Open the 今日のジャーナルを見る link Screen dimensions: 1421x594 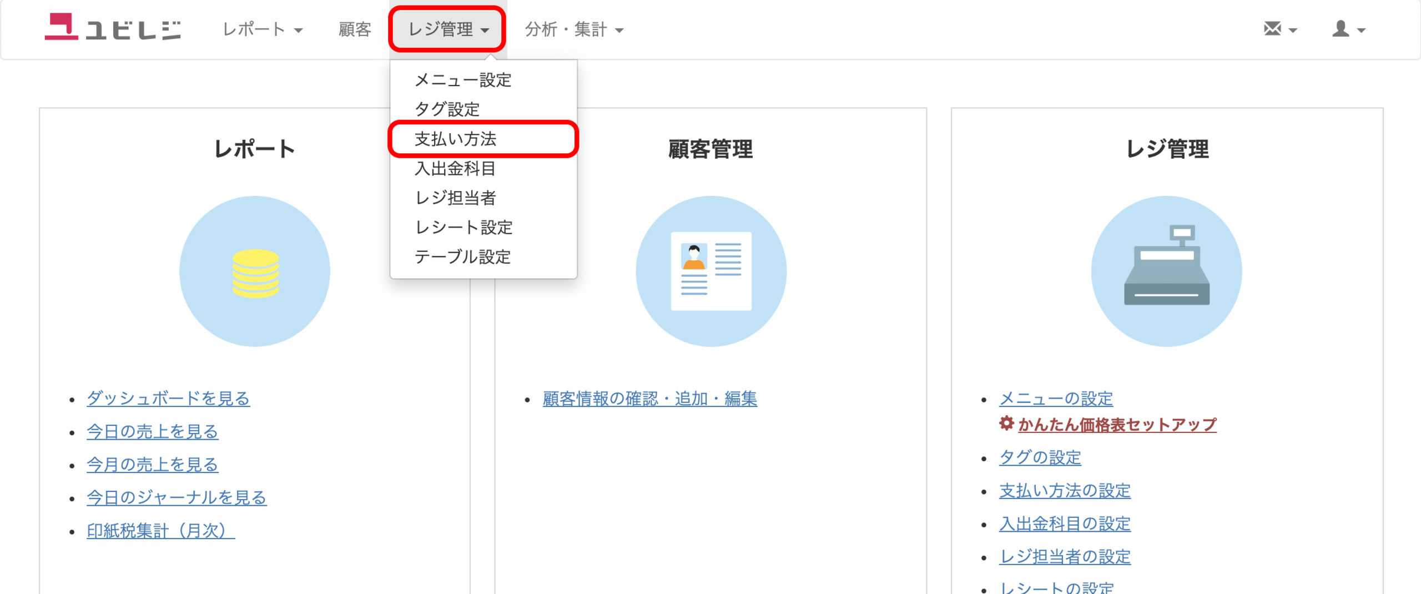[x=177, y=497]
